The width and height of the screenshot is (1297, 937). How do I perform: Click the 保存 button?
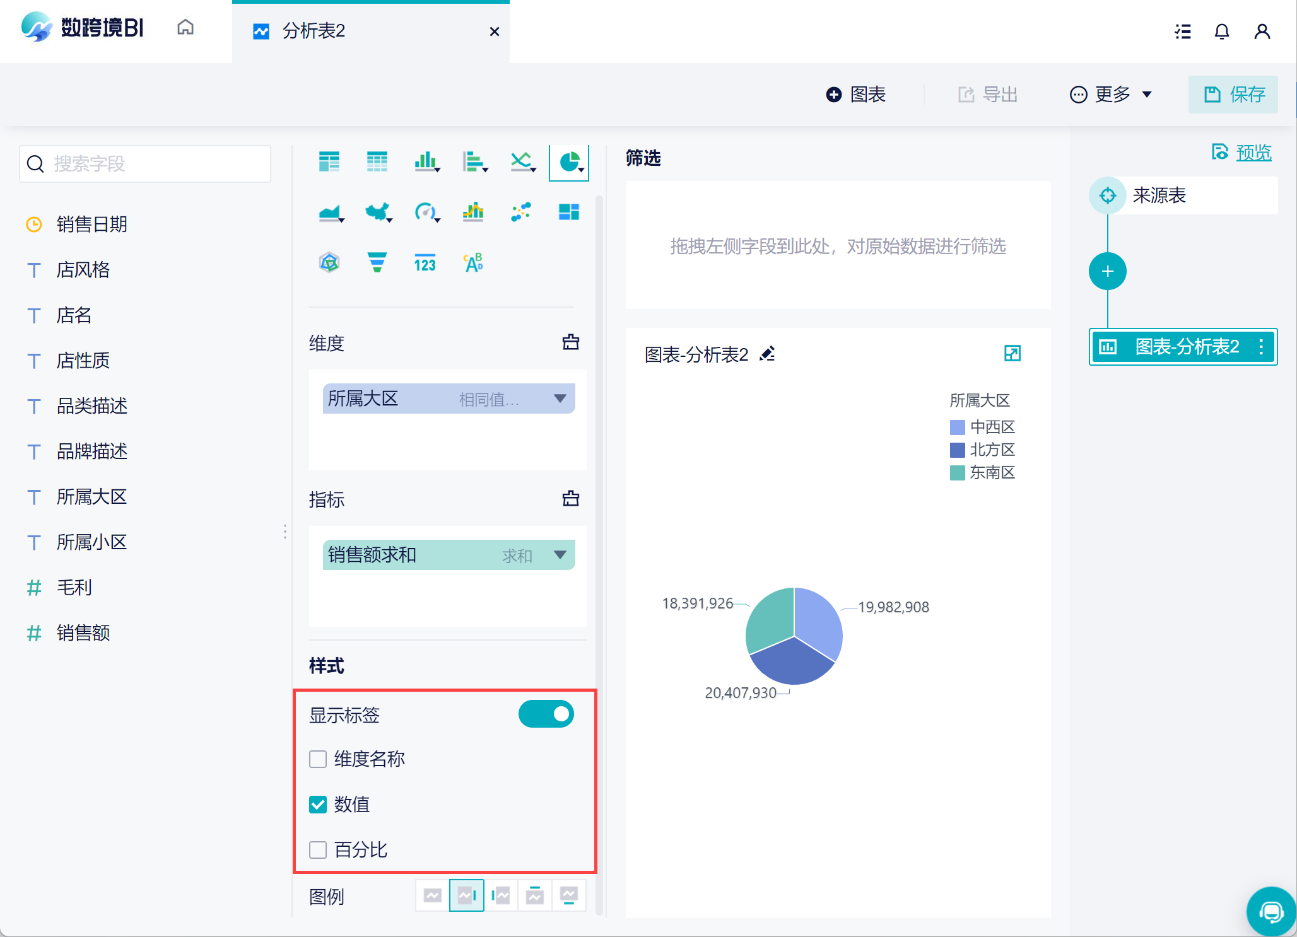pyautogui.click(x=1233, y=95)
